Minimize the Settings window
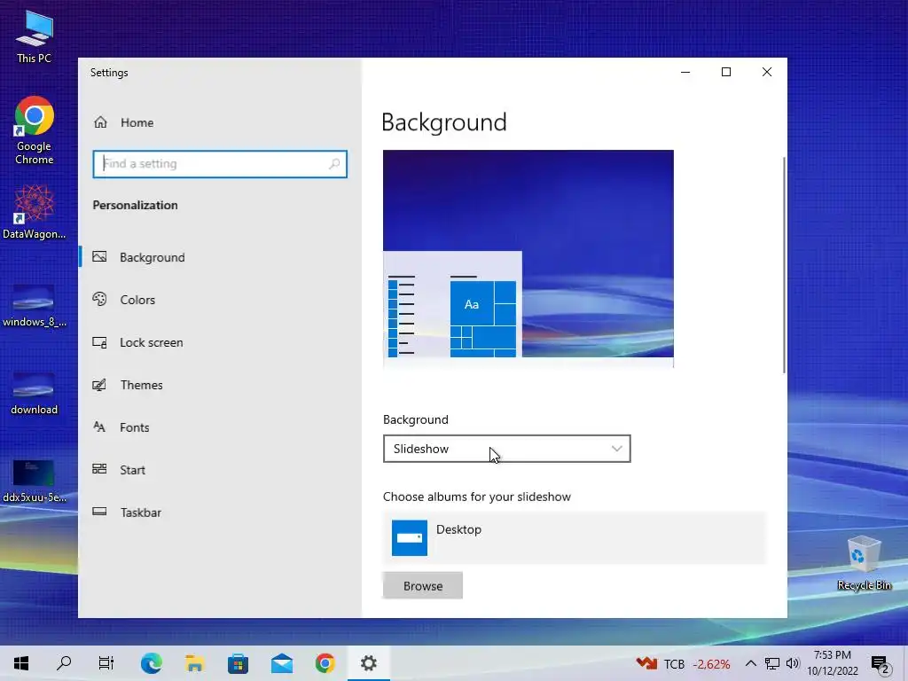This screenshot has width=908, height=681. point(685,72)
